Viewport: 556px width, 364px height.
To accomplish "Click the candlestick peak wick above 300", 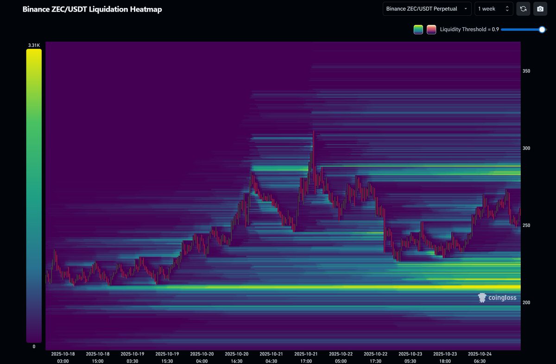I will coord(314,139).
